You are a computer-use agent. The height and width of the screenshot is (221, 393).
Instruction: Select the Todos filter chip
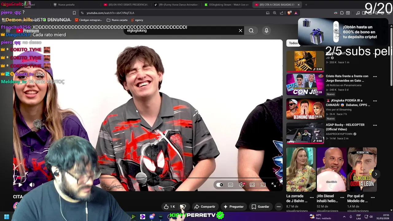293,43
